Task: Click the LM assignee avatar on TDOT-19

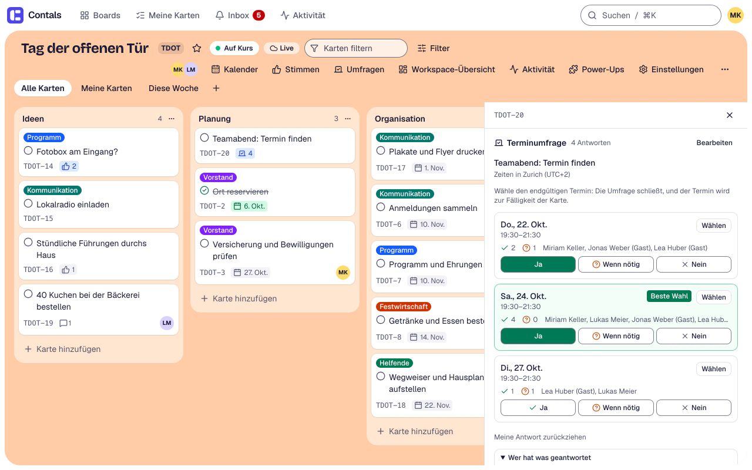Action: pyautogui.click(x=167, y=323)
